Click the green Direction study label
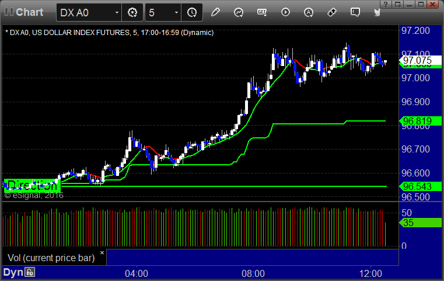The image size is (444, 281). pyautogui.click(x=32, y=186)
